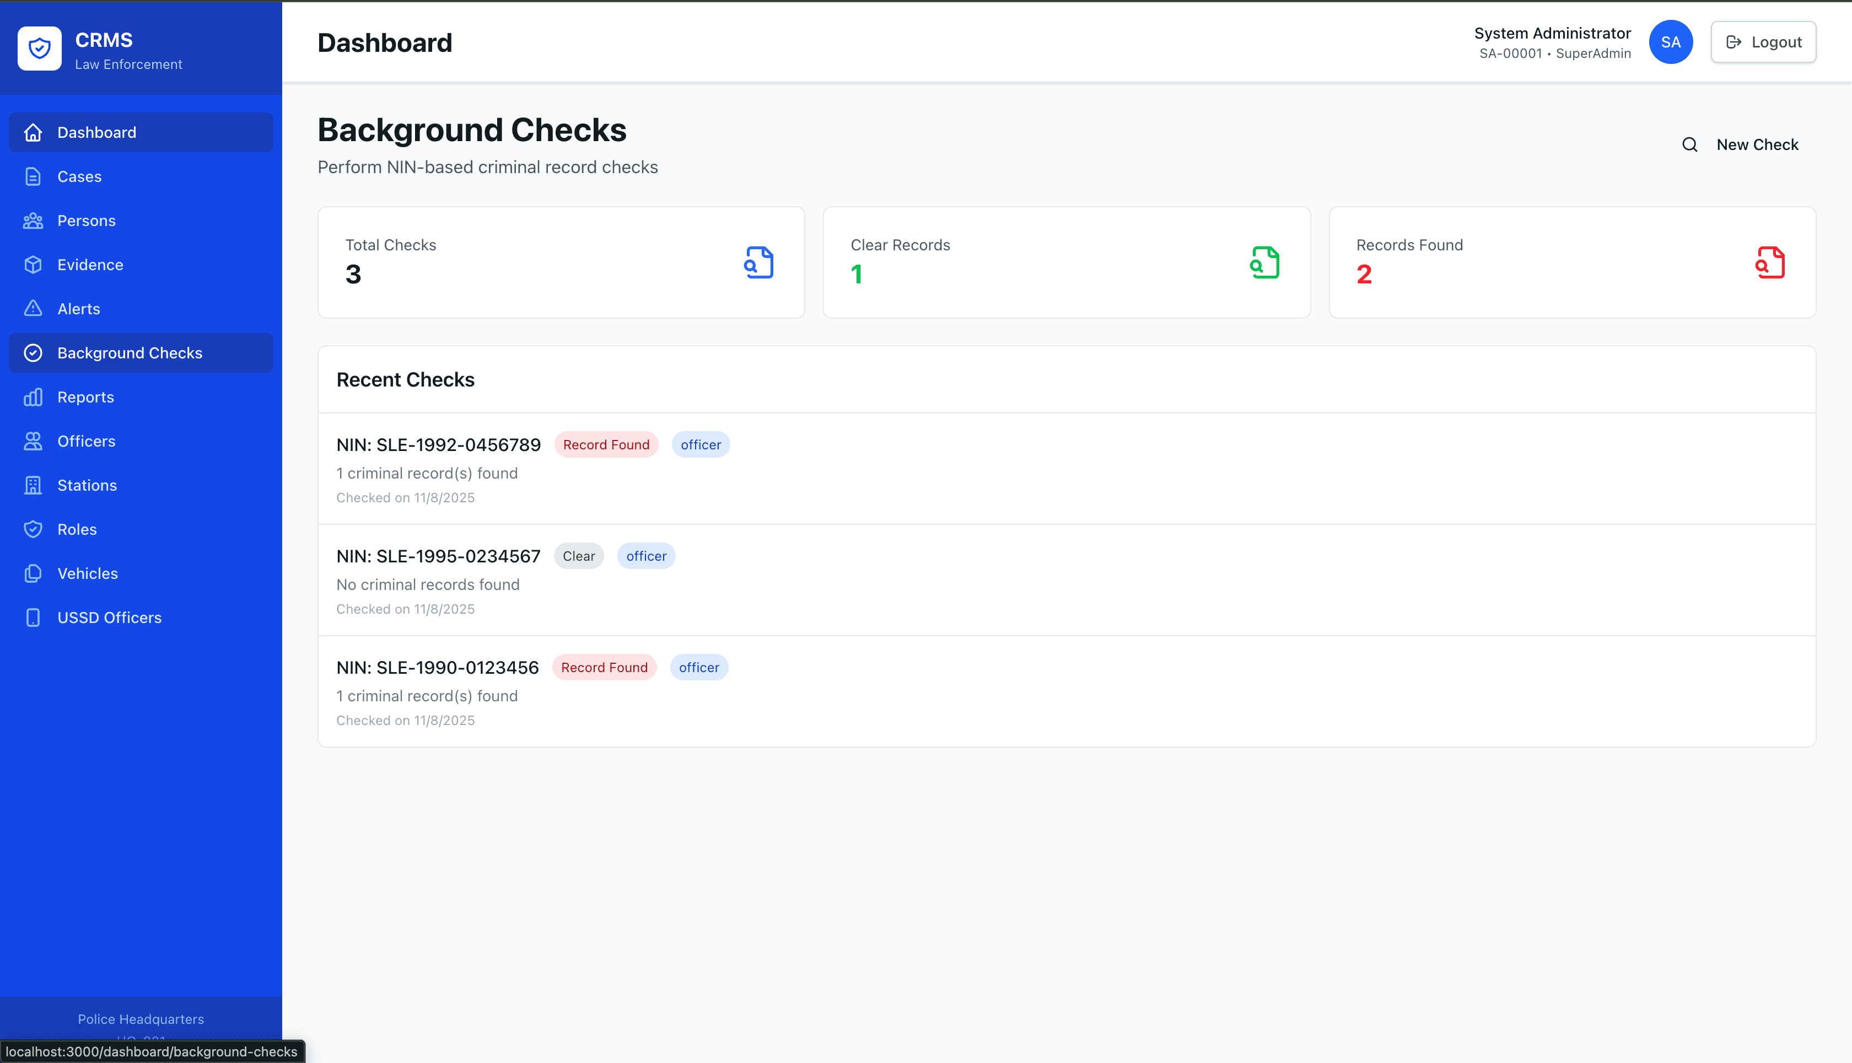This screenshot has height=1063, width=1852.
Task: Open USSD Officers page
Action: pos(141,618)
